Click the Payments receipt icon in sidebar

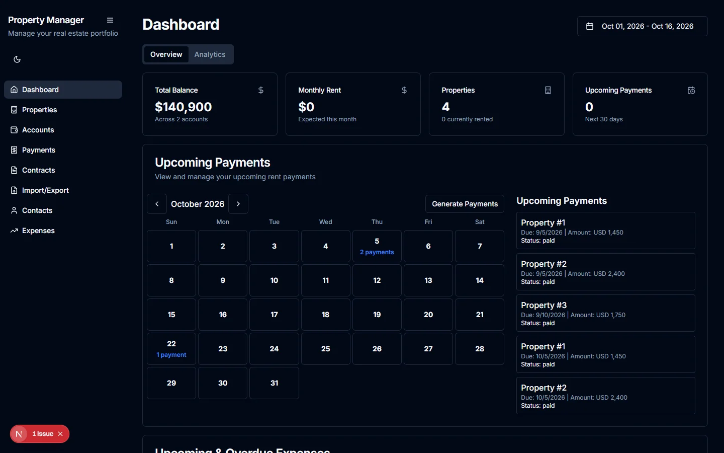point(14,150)
